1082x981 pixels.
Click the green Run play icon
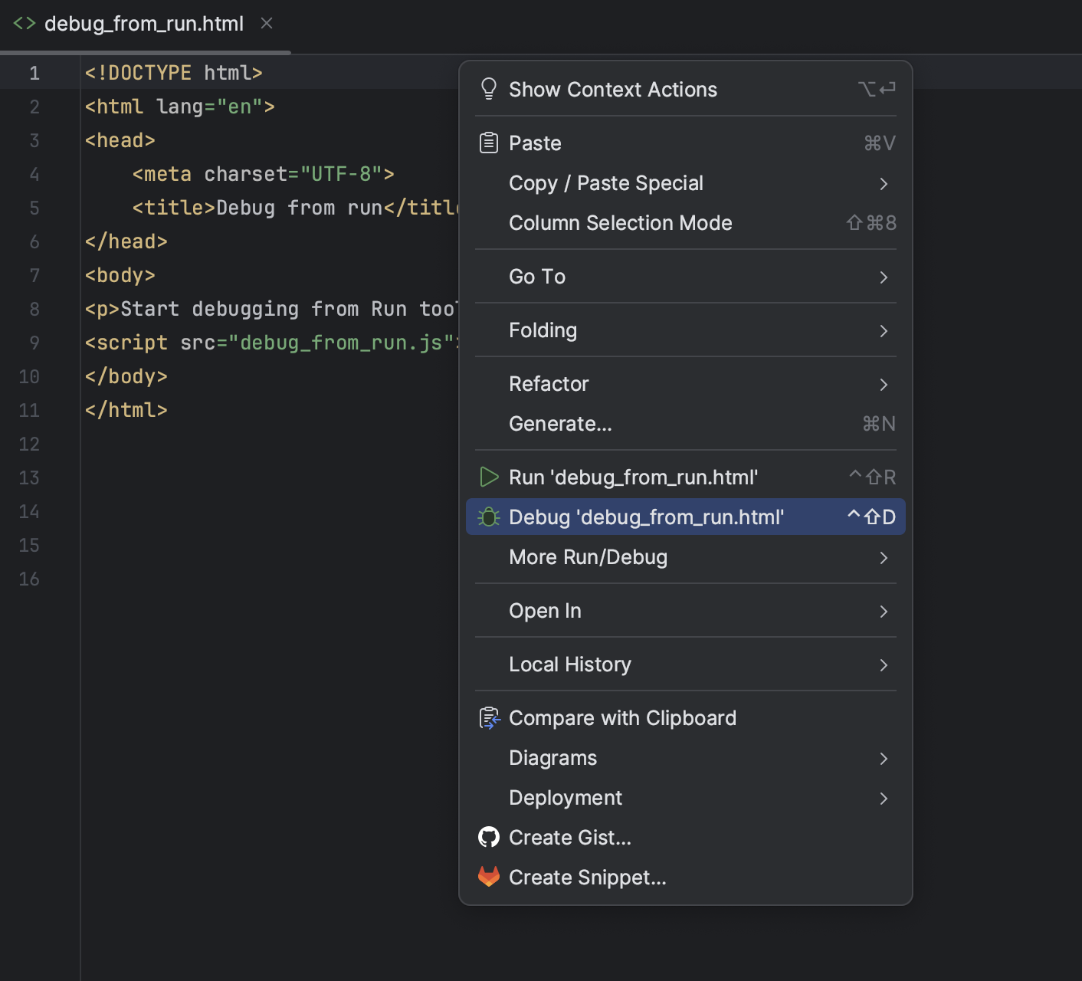coord(489,477)
